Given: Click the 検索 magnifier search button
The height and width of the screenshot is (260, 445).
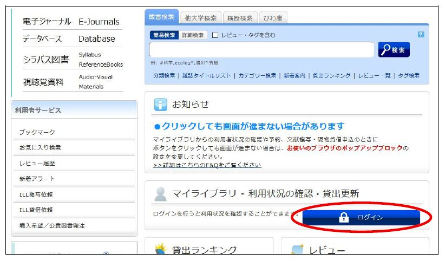Looking at the screenshot, I should tap(394, 50).
